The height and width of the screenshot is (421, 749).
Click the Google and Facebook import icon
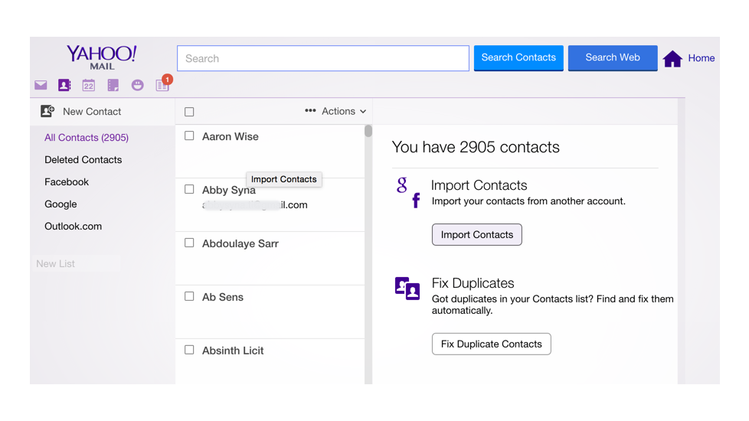click(x=409, y=192)
